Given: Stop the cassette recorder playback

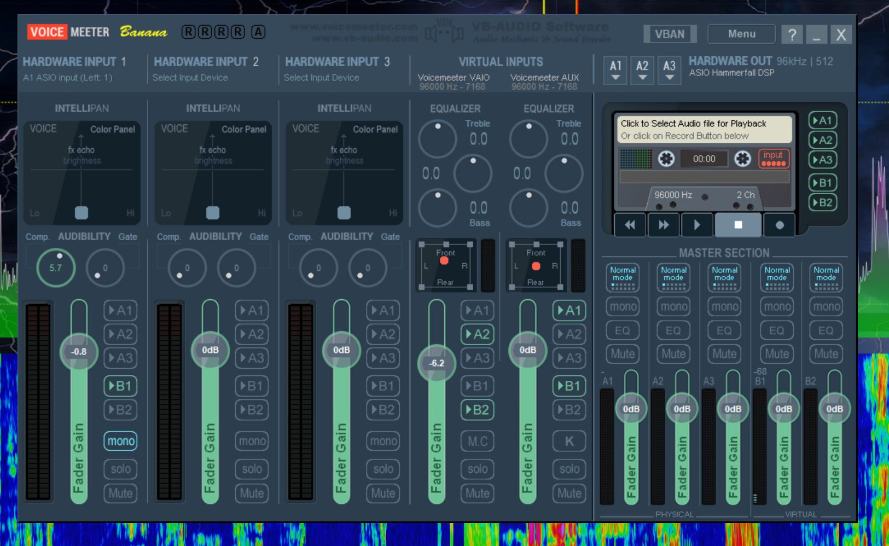Looking at the screenshot, I should 738,225.
